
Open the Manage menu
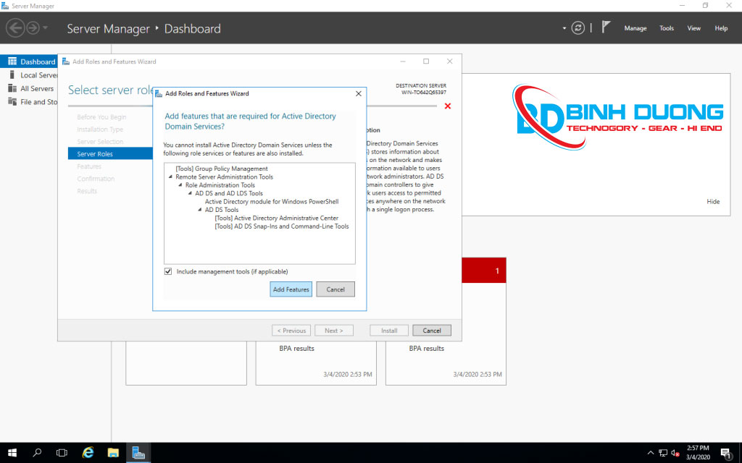pos(635,27)
